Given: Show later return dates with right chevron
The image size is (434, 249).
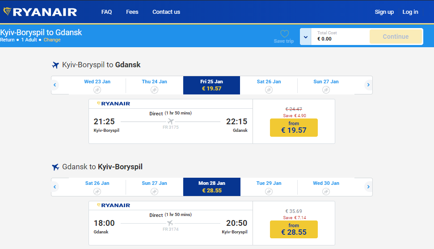Looking at the screenshot, I should (368, 186).
